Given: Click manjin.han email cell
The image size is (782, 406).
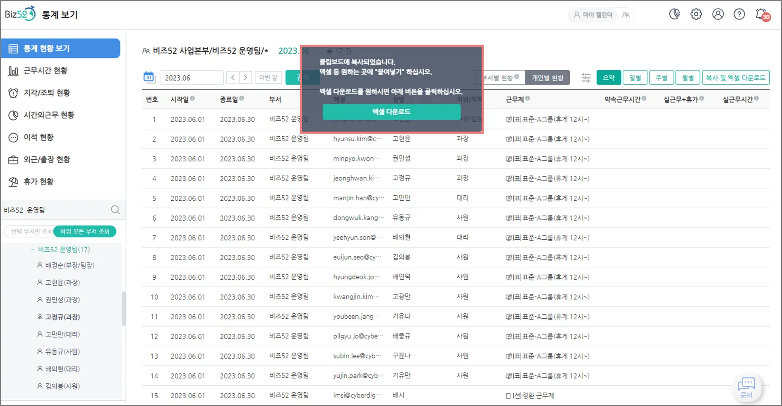Looking at the screenshot, I should [x=359, y=198].
